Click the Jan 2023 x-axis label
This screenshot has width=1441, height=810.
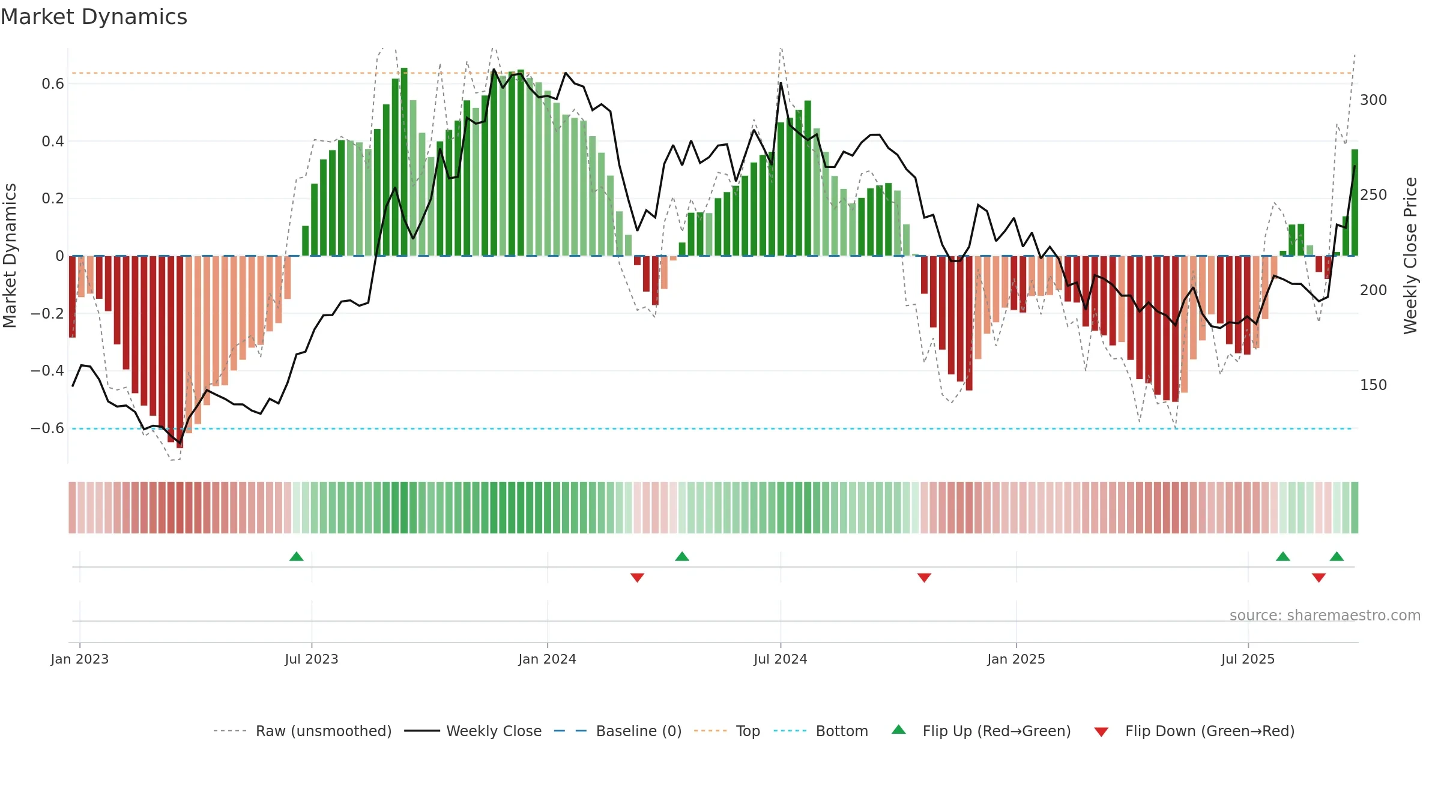pyautogui.click(x=80, y=659)
